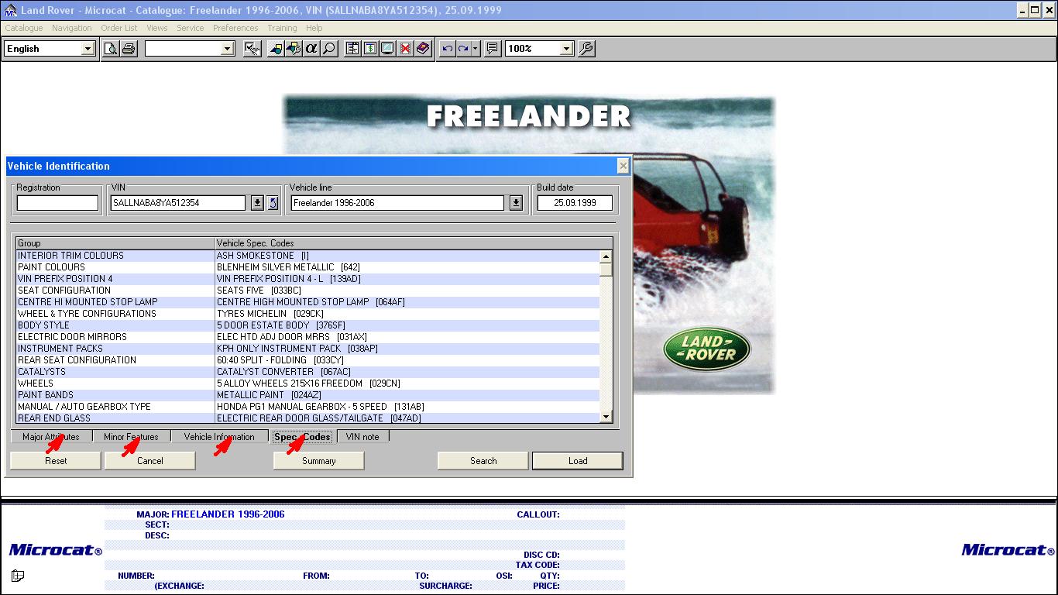Click the Search button

(x=483, y=461)
